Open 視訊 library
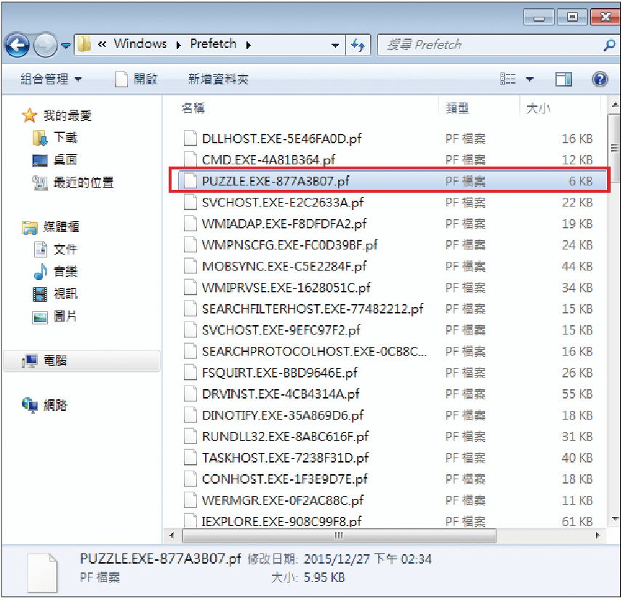 coord(65,294)
